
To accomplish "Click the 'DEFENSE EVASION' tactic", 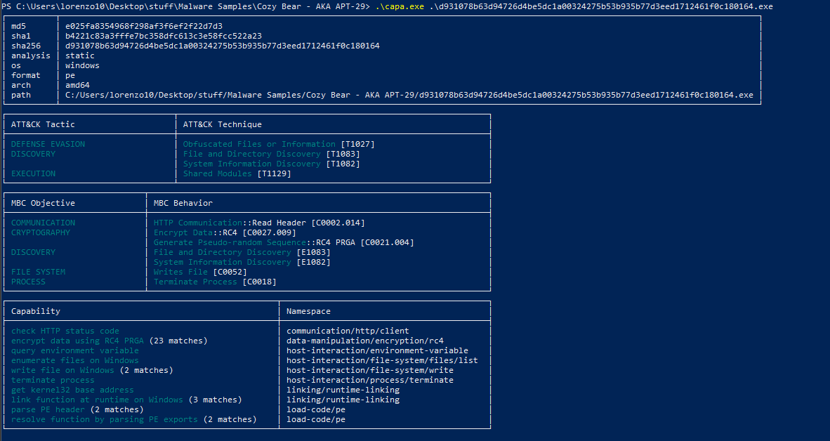I will click(48, 144).
